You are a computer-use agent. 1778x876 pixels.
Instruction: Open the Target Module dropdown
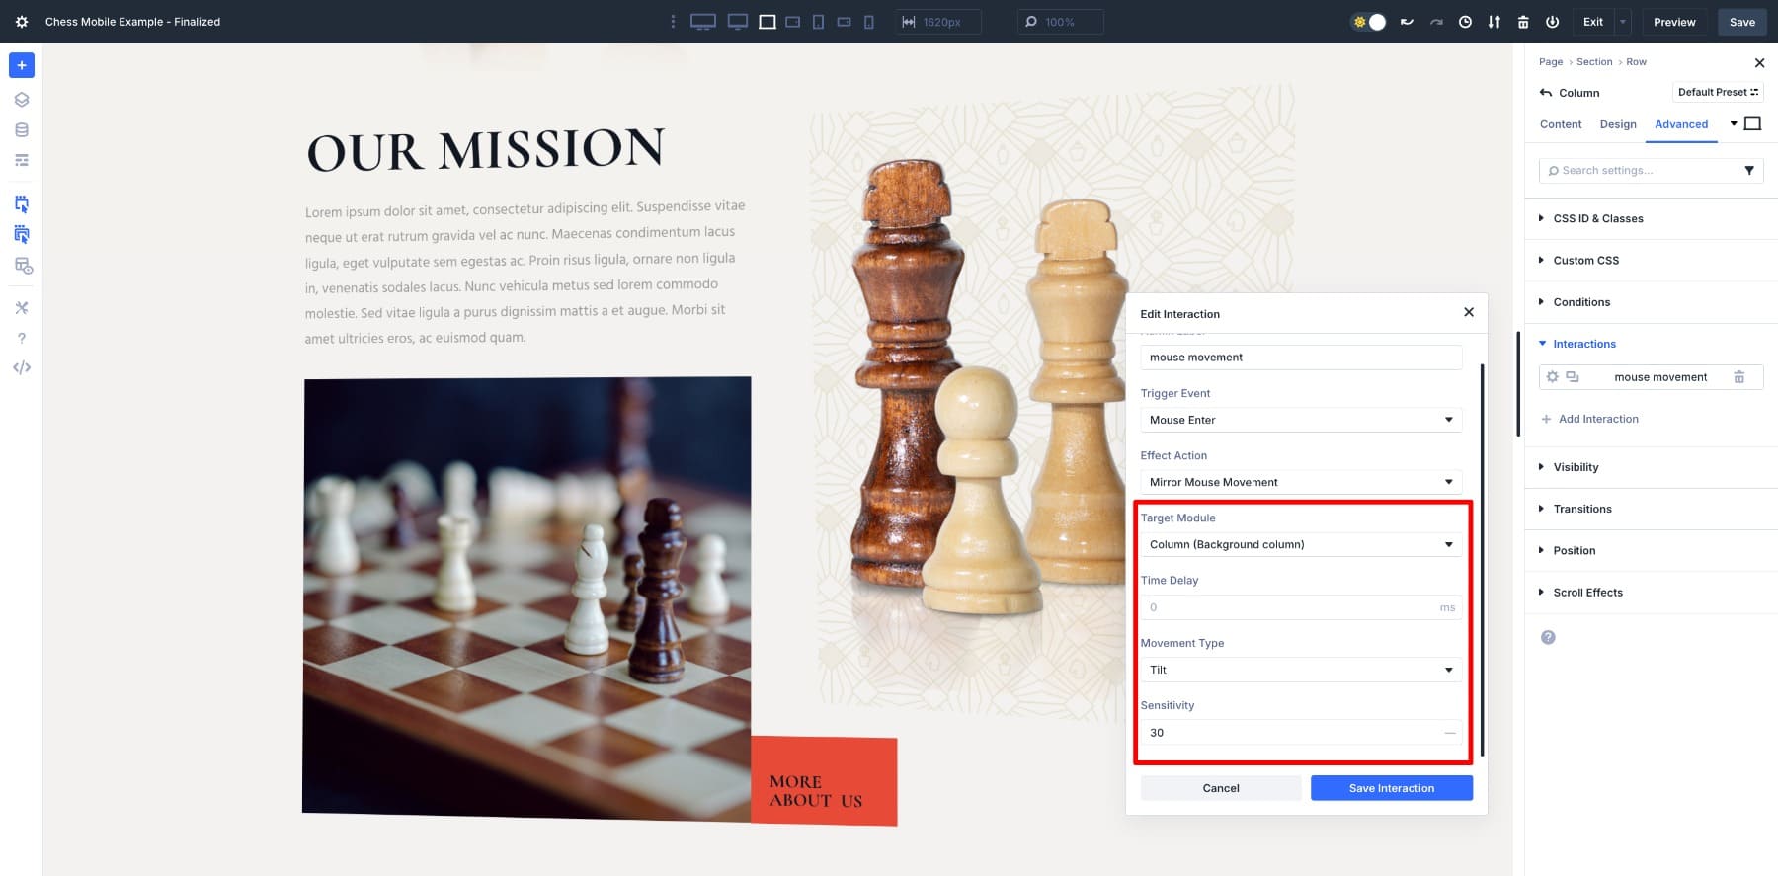point(1300,544)
